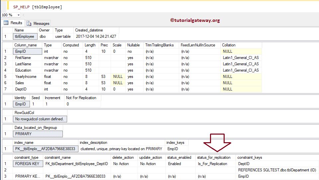The width and height of the screenshot is (319, 180).
Task: Select the 2017-12-04 14:24:21.427 datetime cell
Action: click(96, 36)
